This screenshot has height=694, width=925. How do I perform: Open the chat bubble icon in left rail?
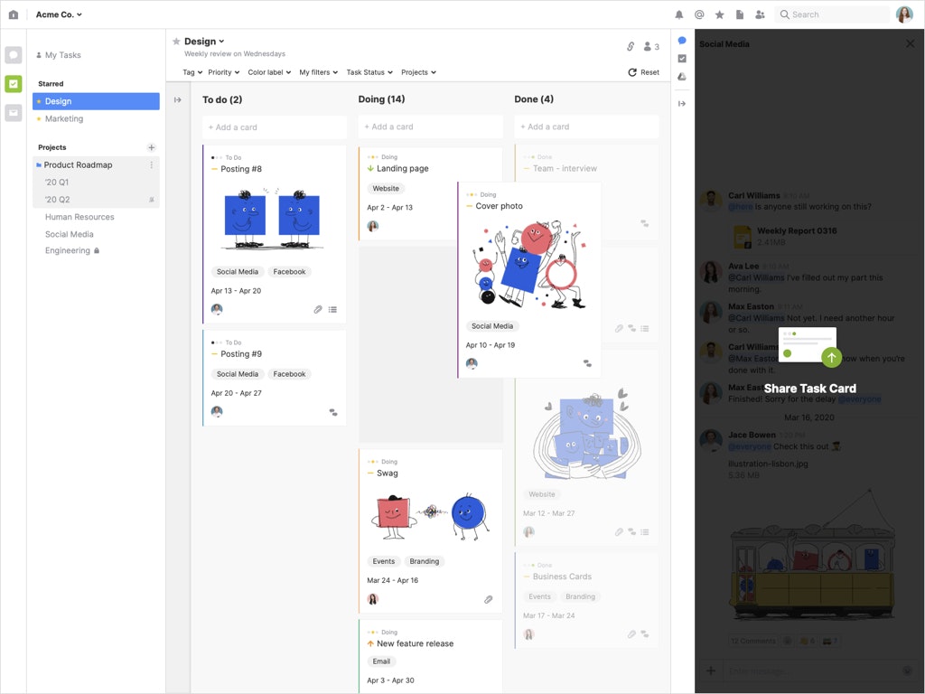13,55
